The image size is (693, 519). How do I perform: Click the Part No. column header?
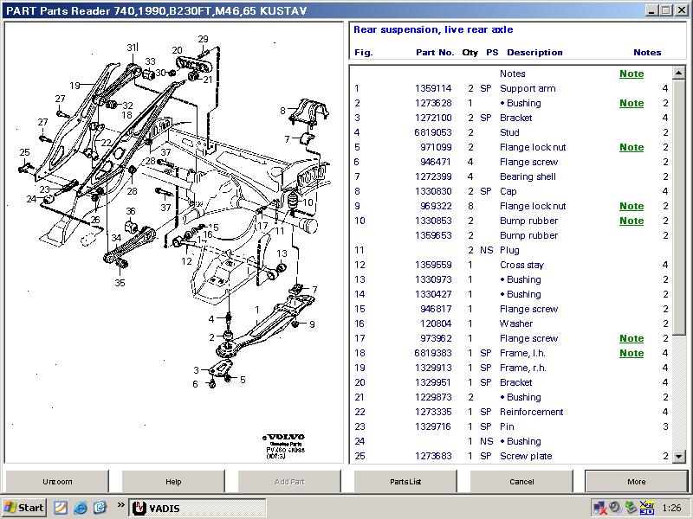click(x=435, y=53)
